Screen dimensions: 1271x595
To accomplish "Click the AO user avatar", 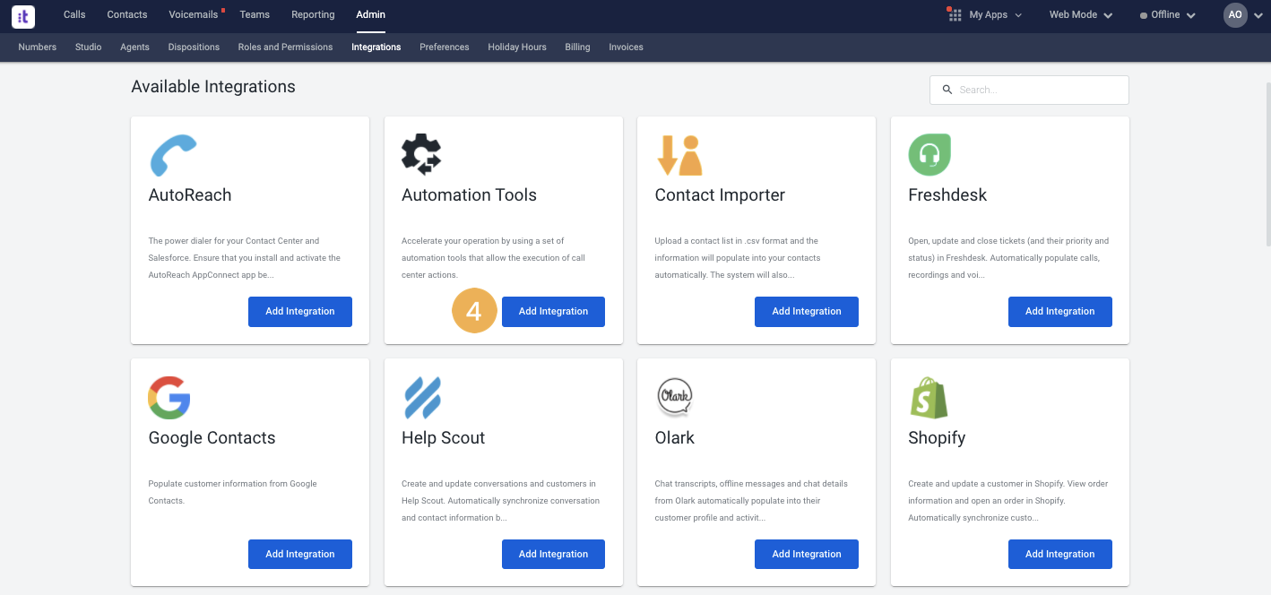I will 1235,15.
